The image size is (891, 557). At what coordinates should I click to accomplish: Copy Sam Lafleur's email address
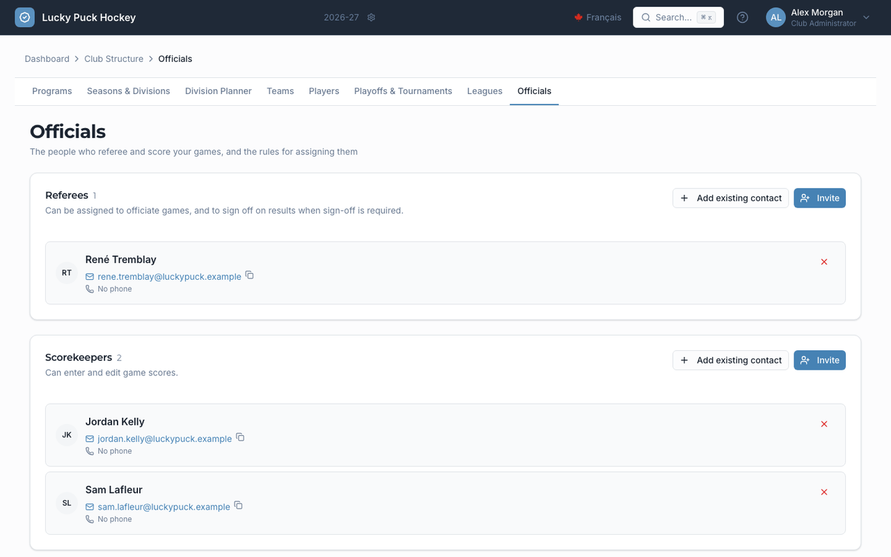[x=238, y=506]
